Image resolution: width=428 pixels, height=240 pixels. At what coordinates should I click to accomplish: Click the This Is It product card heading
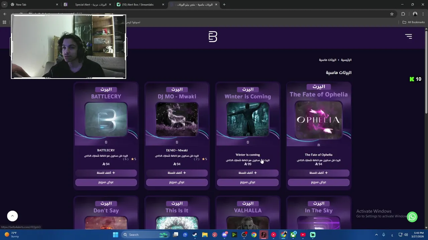click(x=177, y=210)
